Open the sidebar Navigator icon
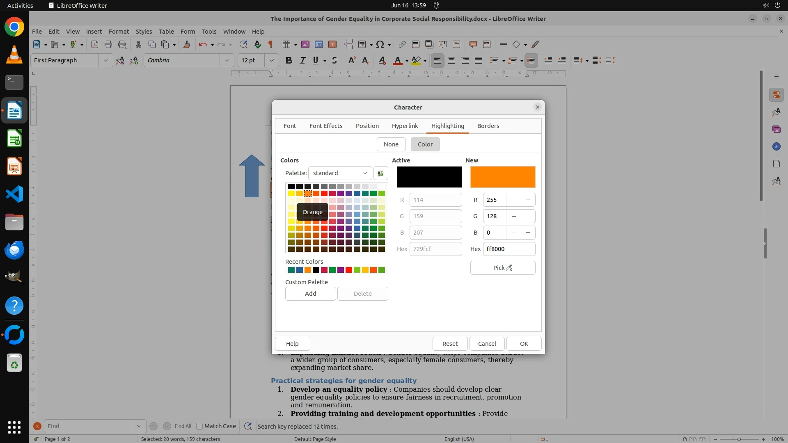The width and height of the screenshot is (788, 443). (x=776, y=146)
